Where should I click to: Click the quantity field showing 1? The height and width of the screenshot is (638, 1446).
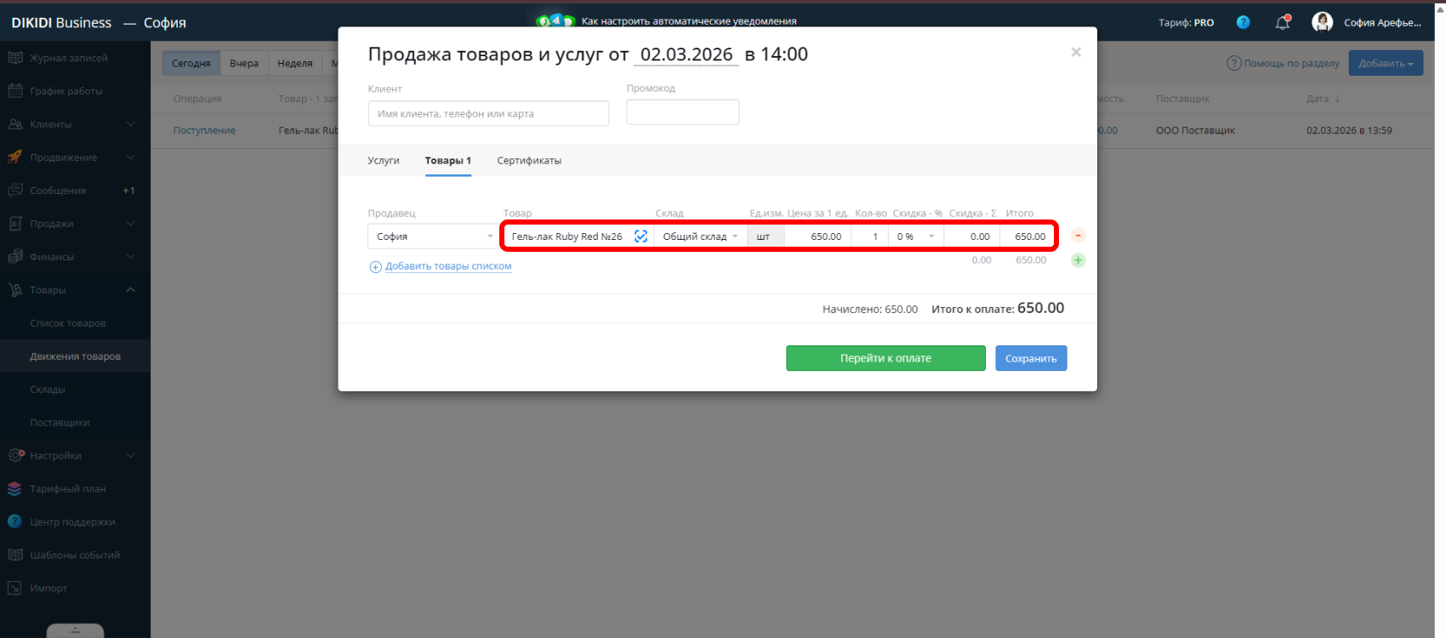[x=869, y=236]
